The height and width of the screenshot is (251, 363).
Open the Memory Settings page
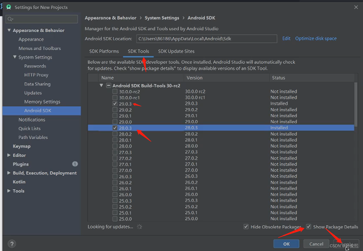pos(42,102)
